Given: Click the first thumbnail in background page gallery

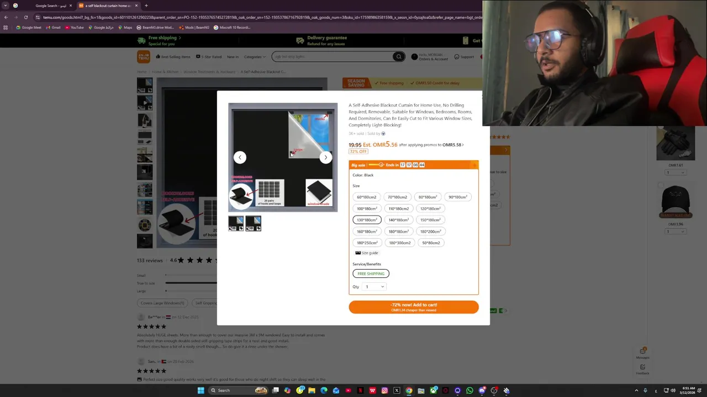Looking at the screenshot, I should pyautogui.click(x=145, y=85).
